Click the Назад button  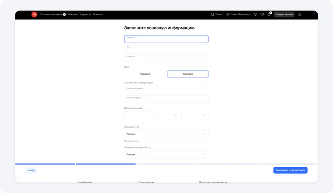point(31,170)
